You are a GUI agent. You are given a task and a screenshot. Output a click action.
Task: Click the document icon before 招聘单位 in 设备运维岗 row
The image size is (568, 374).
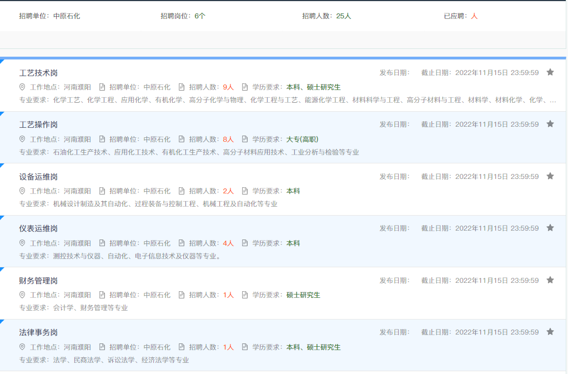[101, 191]
